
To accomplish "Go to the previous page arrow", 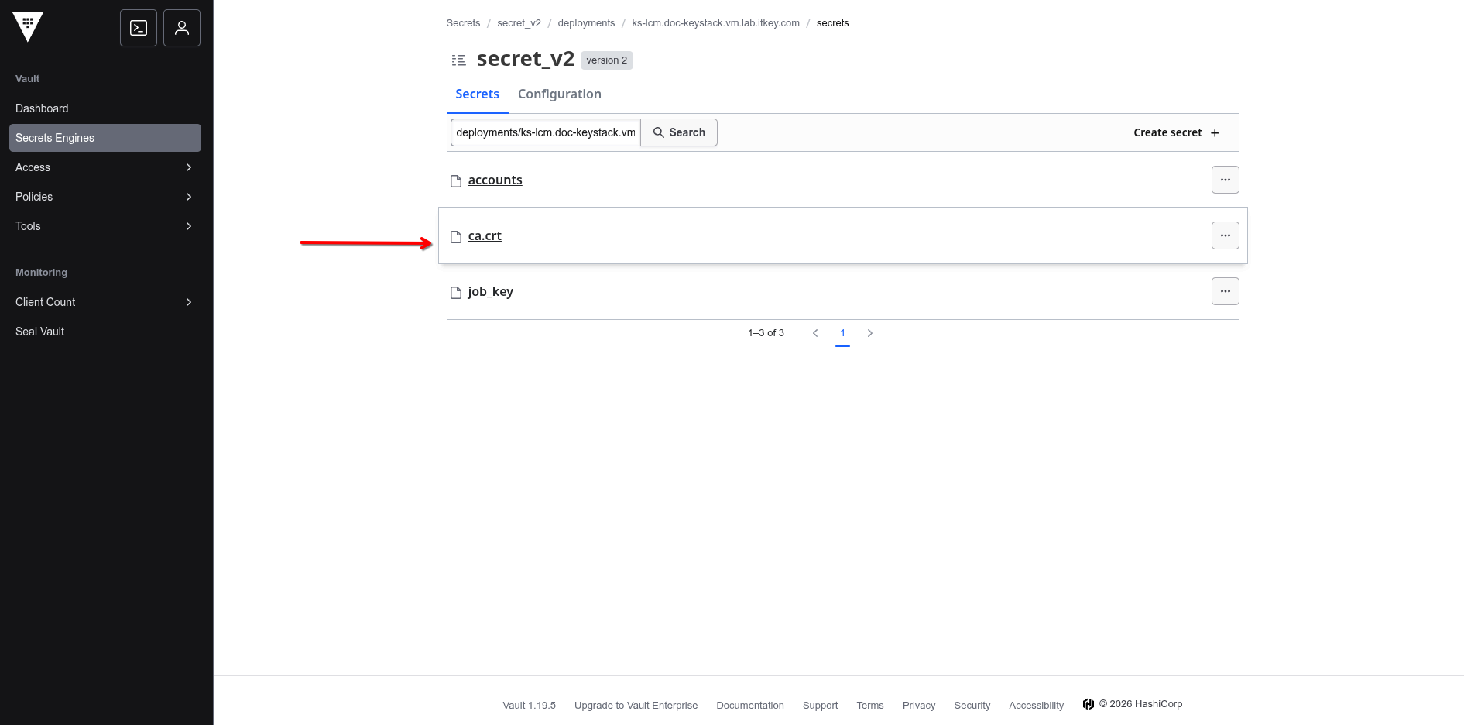I will pos(815,333).
